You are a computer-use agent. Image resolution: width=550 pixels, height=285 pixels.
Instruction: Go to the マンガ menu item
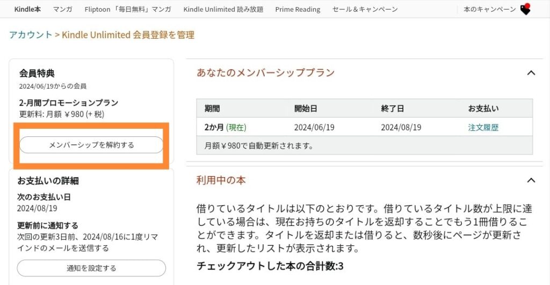[63, 10]
